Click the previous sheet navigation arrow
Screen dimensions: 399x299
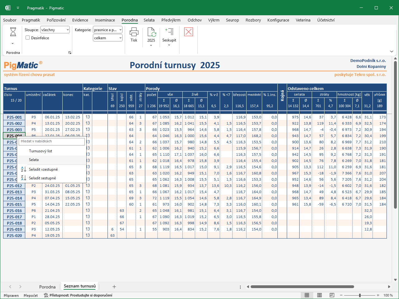[10, 287]
